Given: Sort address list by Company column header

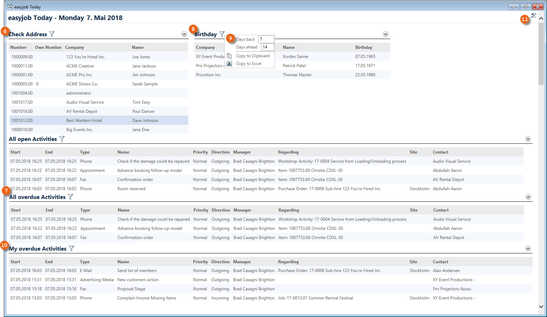Looking at the screenshot, I should coord(75,47).
